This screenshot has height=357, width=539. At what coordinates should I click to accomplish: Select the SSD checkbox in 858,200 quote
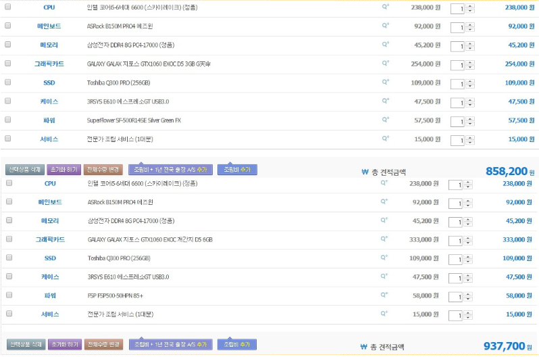(x=8, y=82)
